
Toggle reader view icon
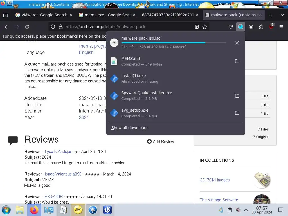(197, 27)
